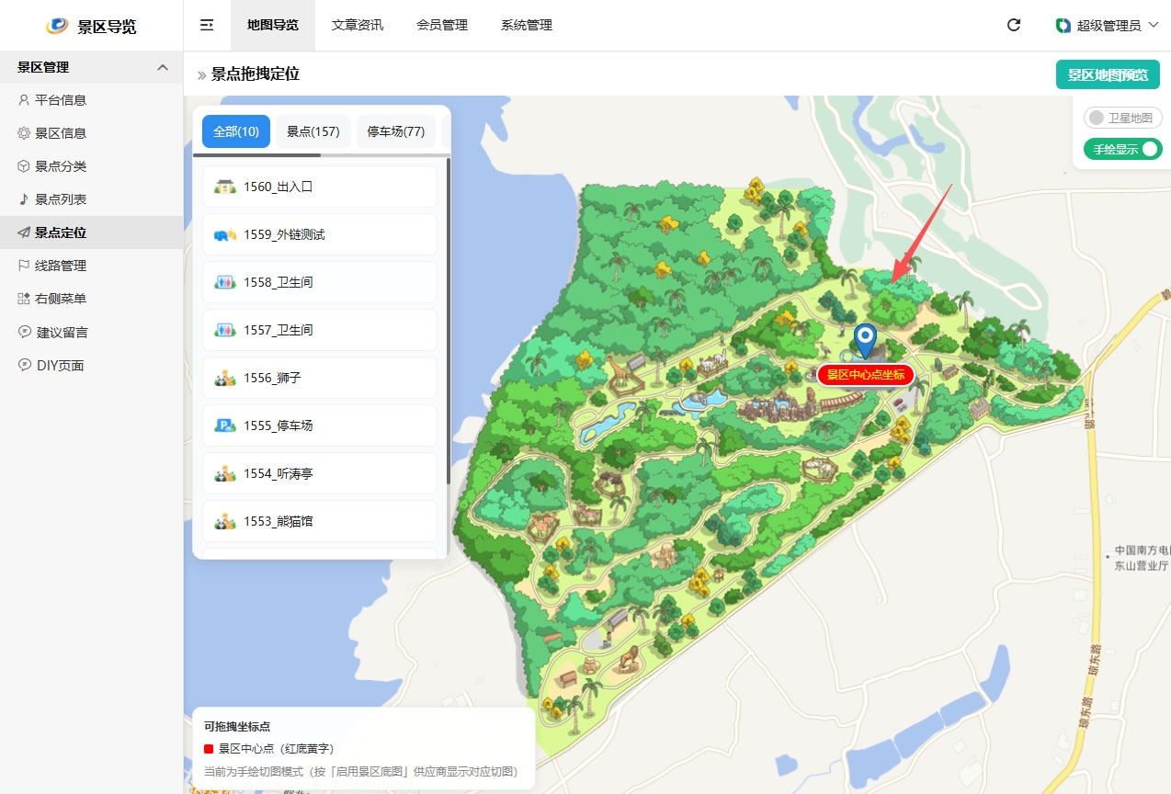Click the 景区地图预览 button
This screenshot has width=1171, height=794.
click(1108, 74)
